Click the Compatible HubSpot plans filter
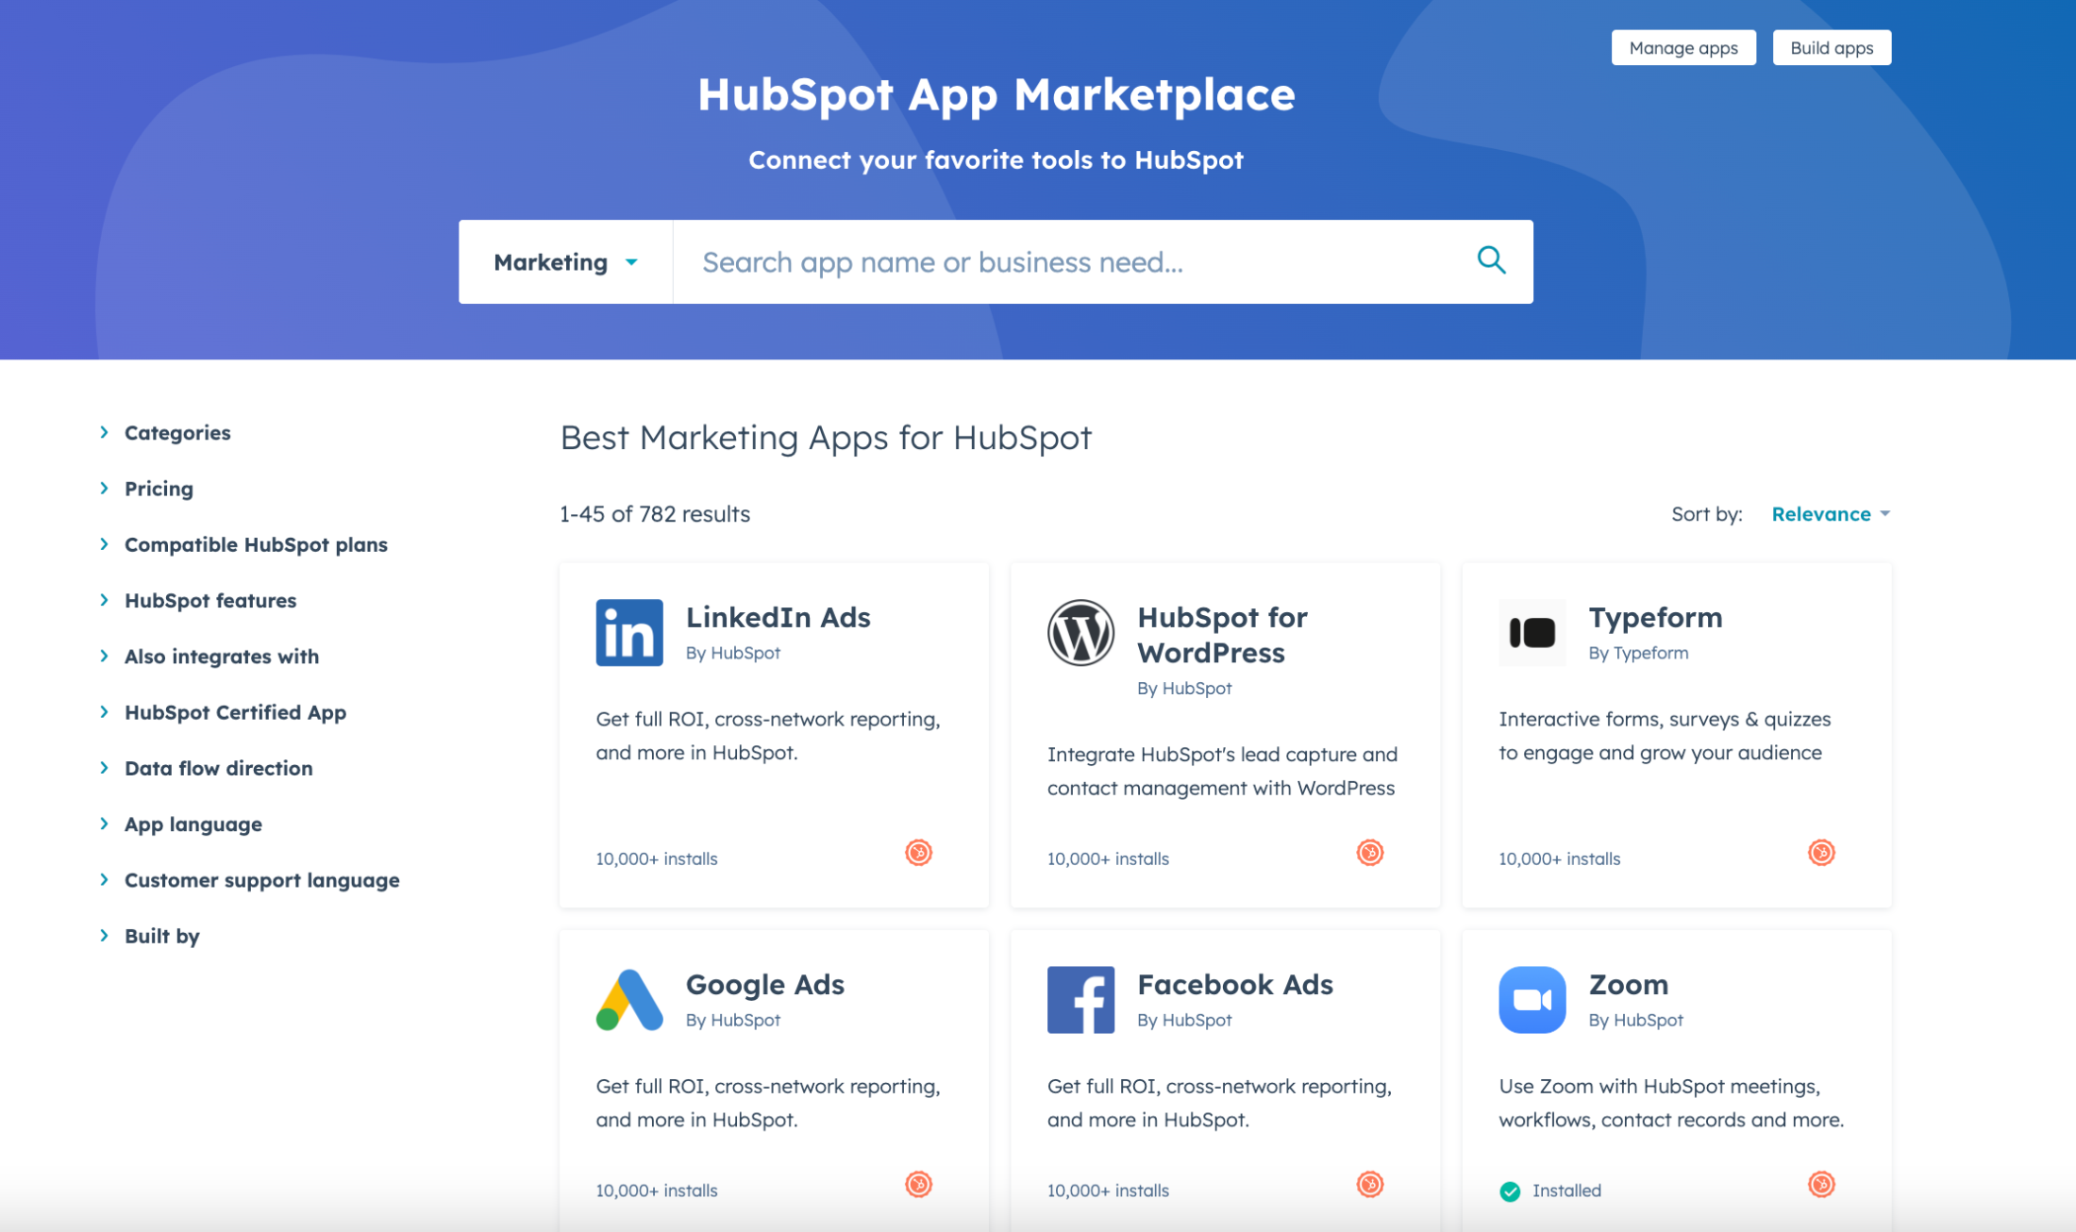Screen dimensions: 2076x1232 tap(257, 544)
